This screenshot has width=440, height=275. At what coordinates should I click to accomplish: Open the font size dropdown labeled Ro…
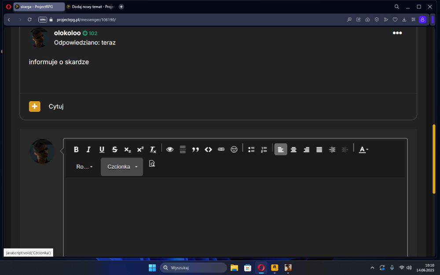pyautogui.click(x=84, y=167)
